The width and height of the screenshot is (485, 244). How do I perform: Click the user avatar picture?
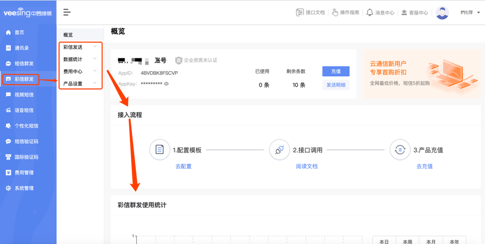[442, 13]
